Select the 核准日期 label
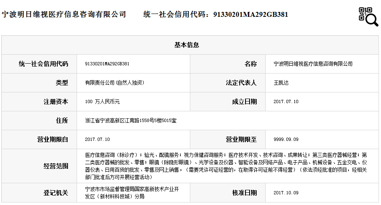 click(x=244, y=193)
